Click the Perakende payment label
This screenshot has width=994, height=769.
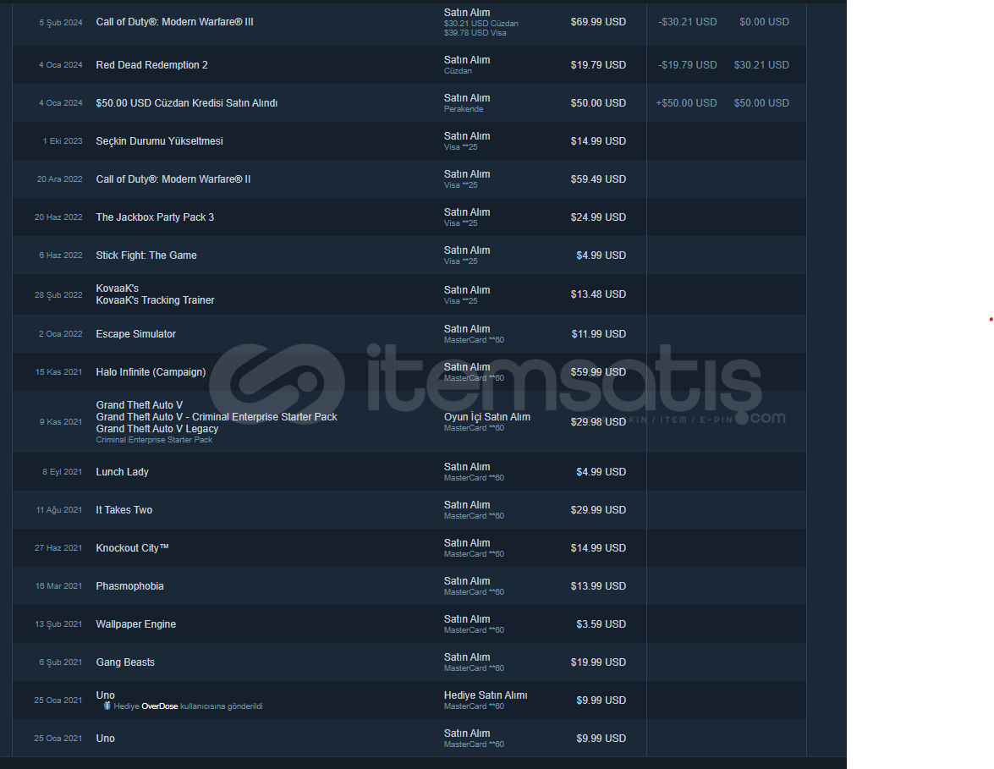tap(464, 109)
